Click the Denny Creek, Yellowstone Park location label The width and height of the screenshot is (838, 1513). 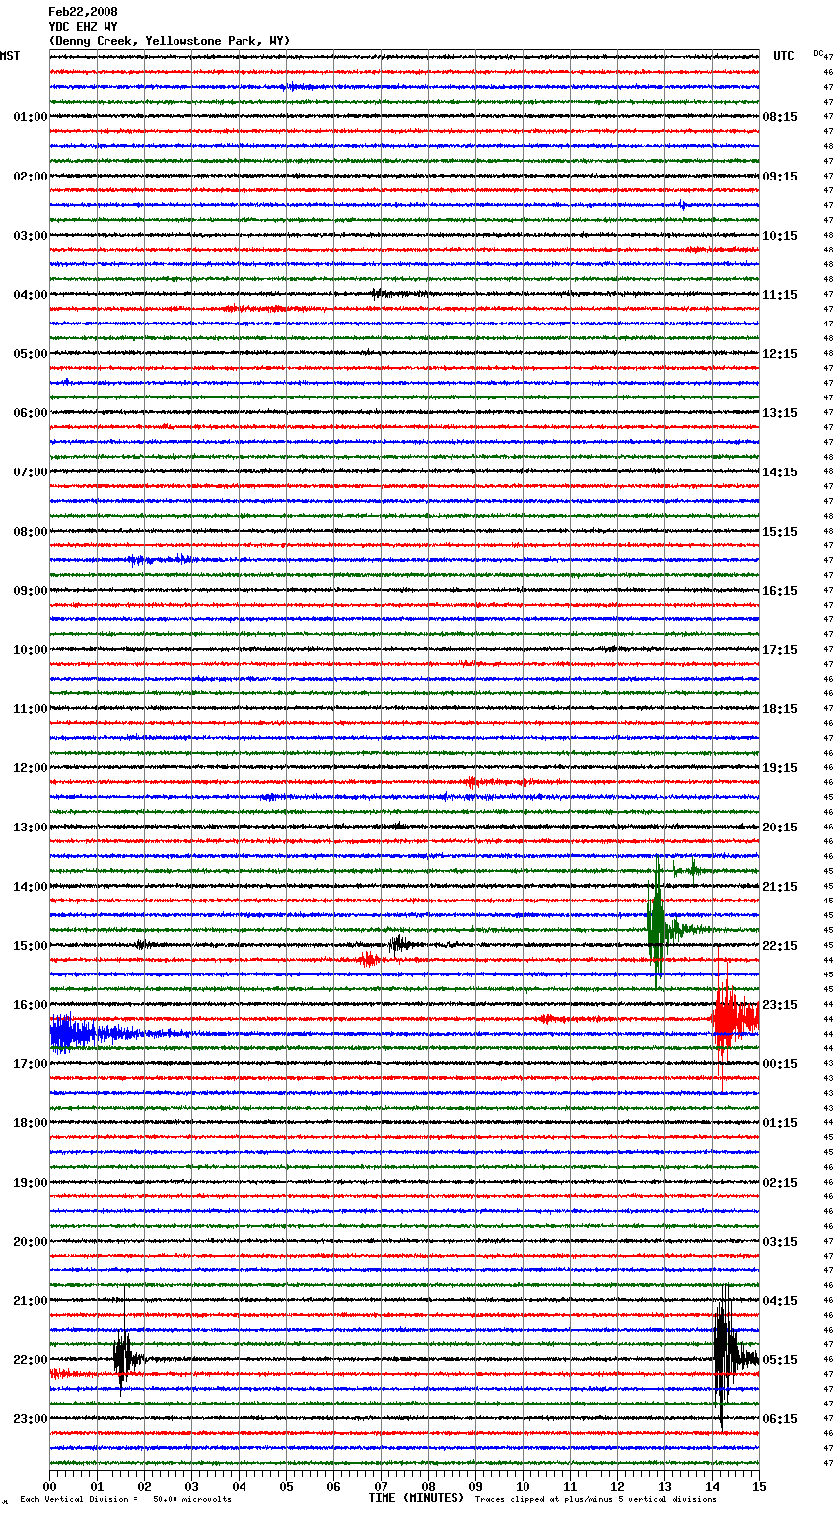click(169, 41)
